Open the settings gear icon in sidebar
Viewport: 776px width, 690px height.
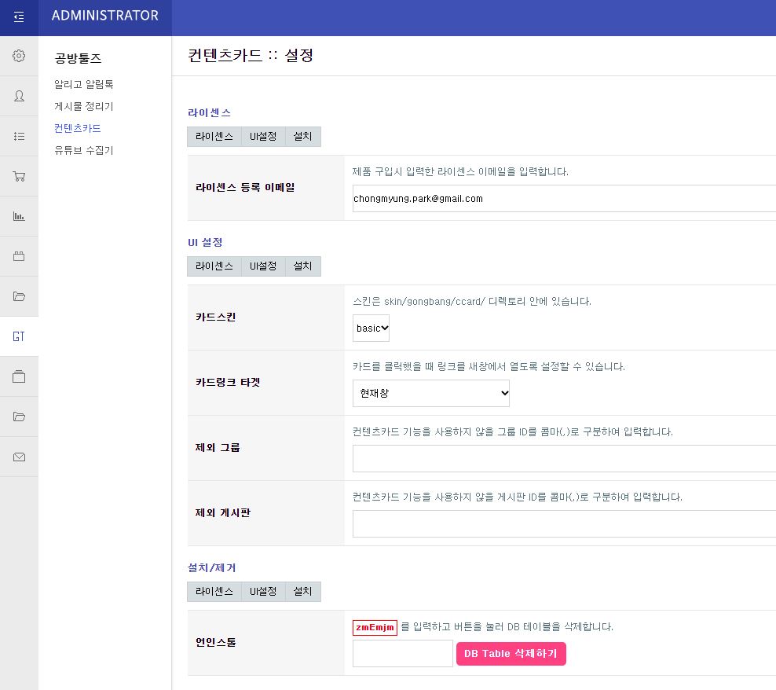click(x=19, y=56)
